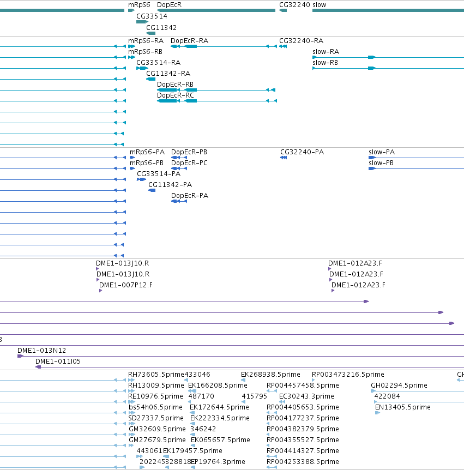
Task: Click EST EK179457.5prime
Action: 192,451
